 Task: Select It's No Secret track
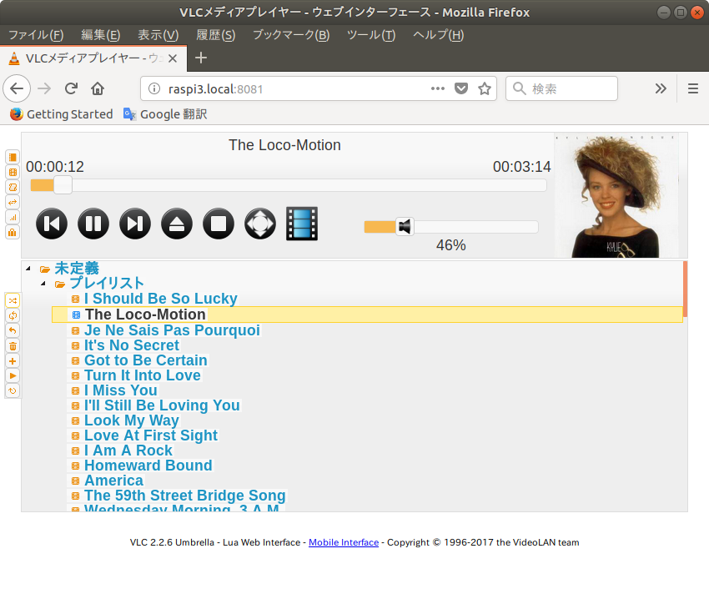[x=132, y=345]
